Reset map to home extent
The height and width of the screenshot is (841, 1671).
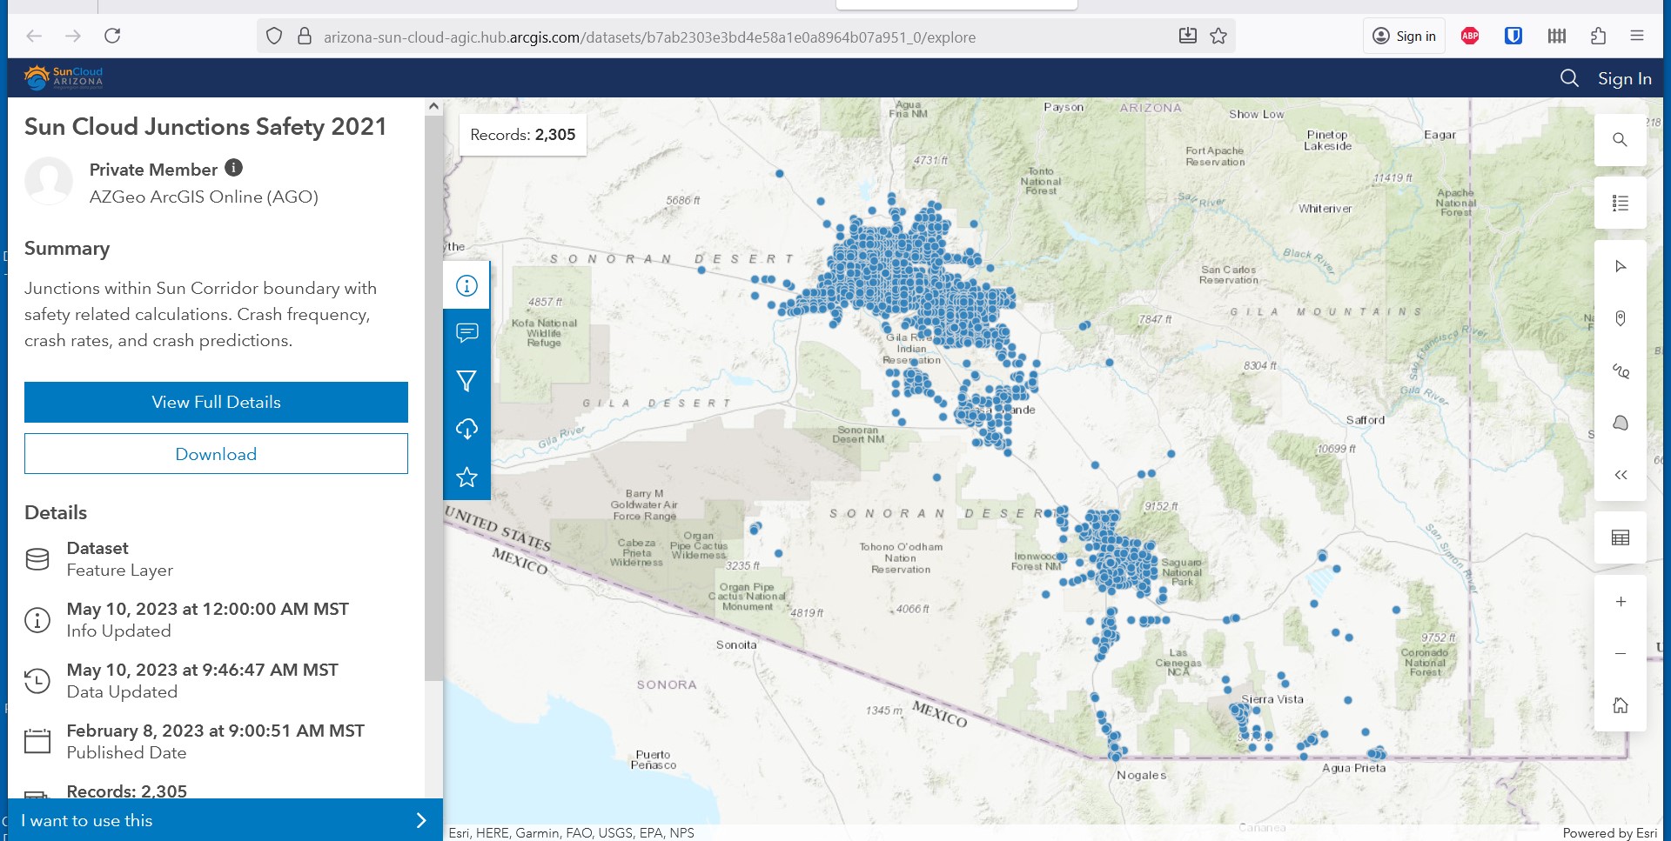(x=1620, y=705)
